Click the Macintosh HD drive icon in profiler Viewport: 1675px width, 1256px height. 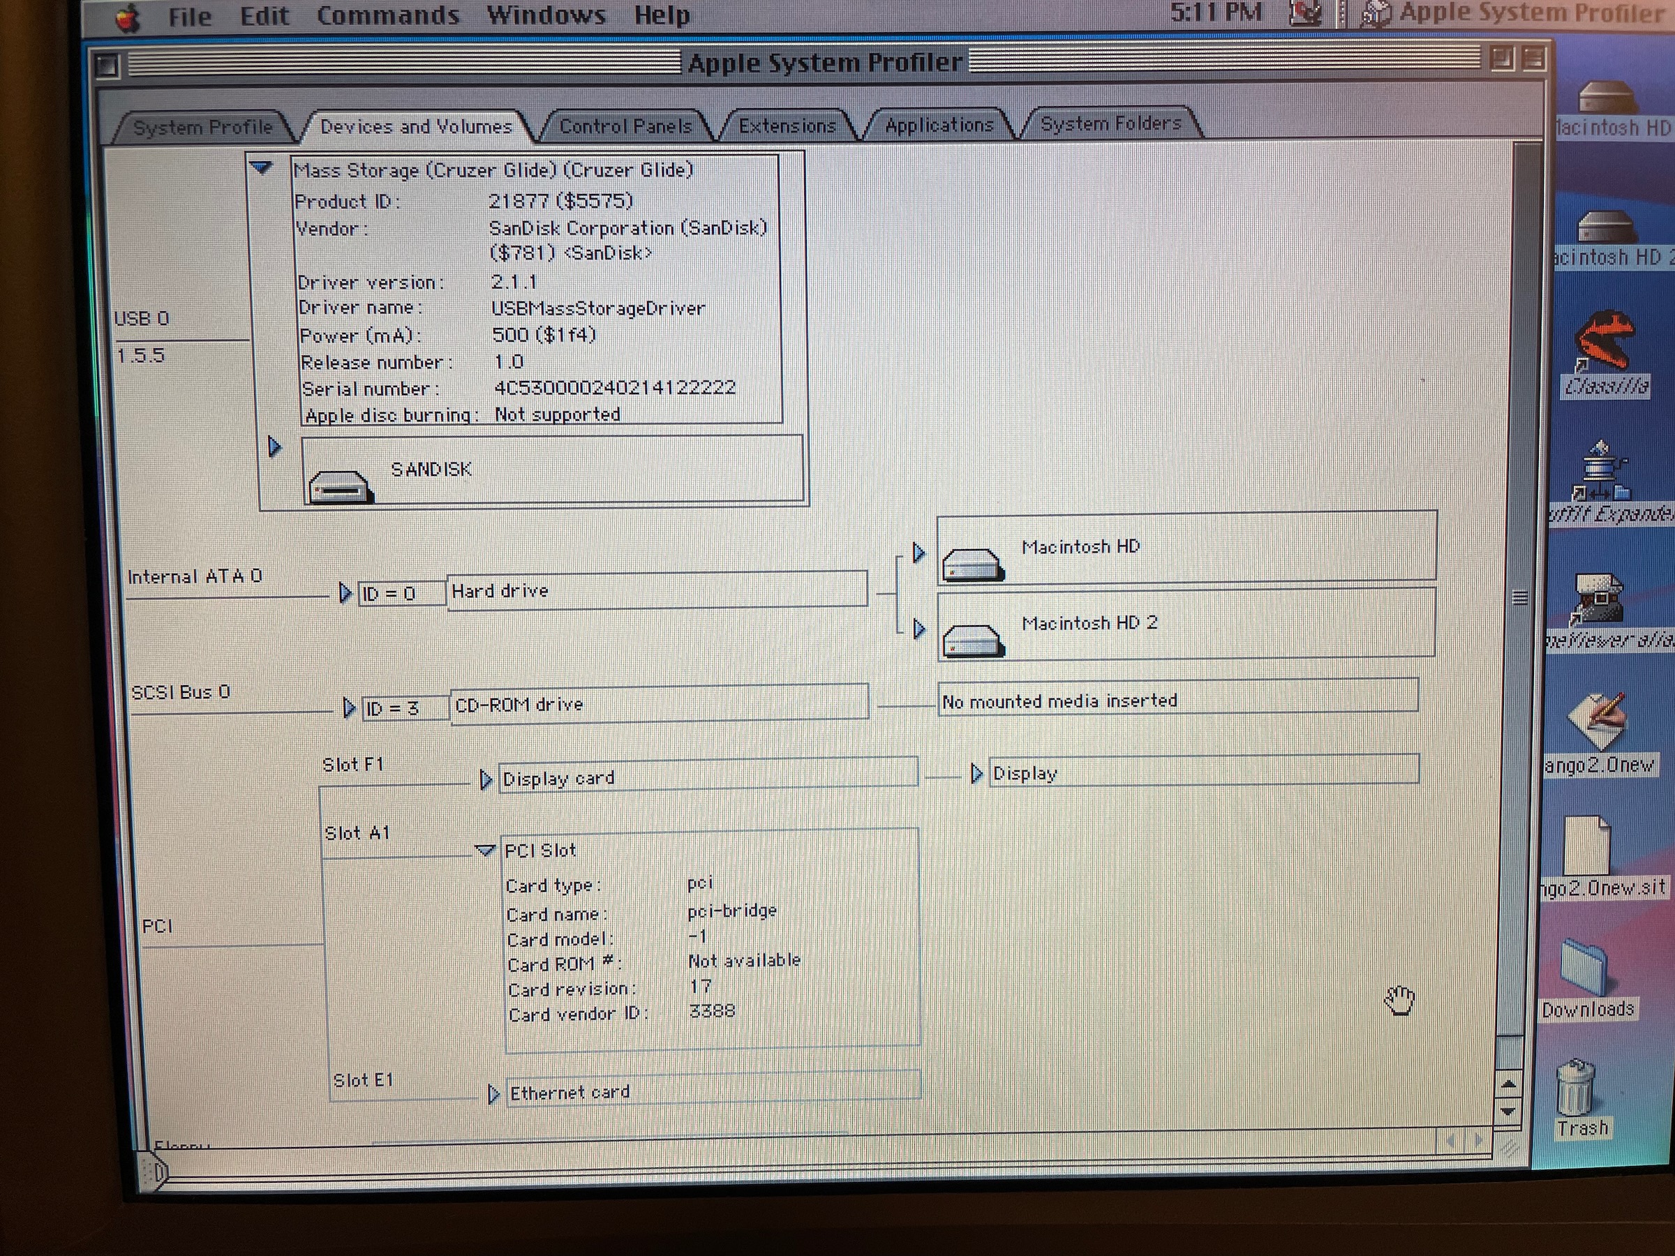[973, 565]
